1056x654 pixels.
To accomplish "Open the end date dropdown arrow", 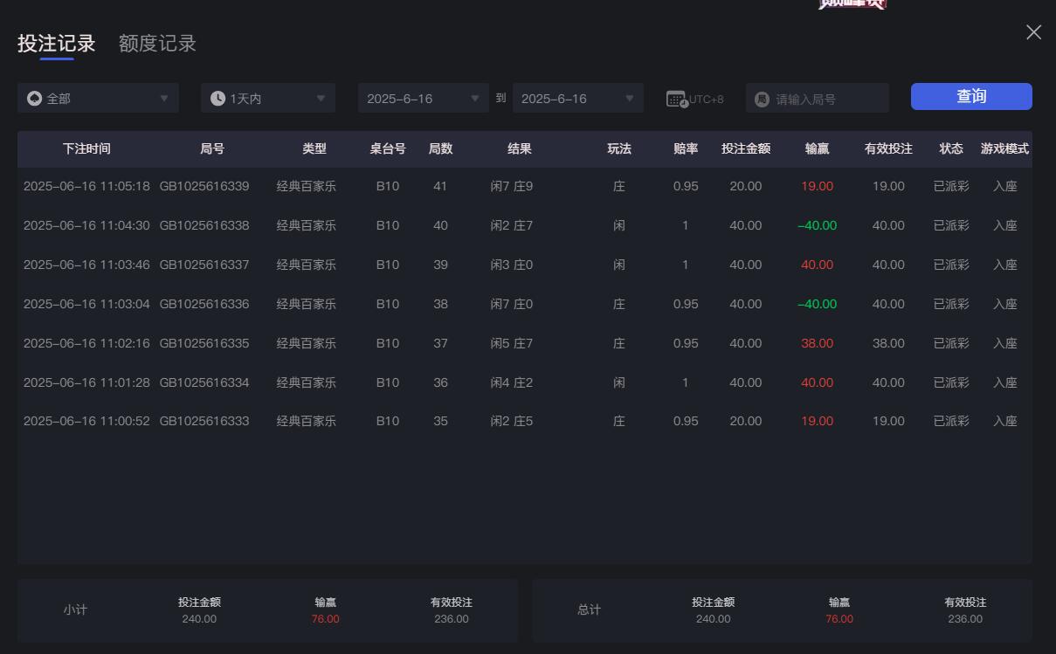I will [630, 98].
